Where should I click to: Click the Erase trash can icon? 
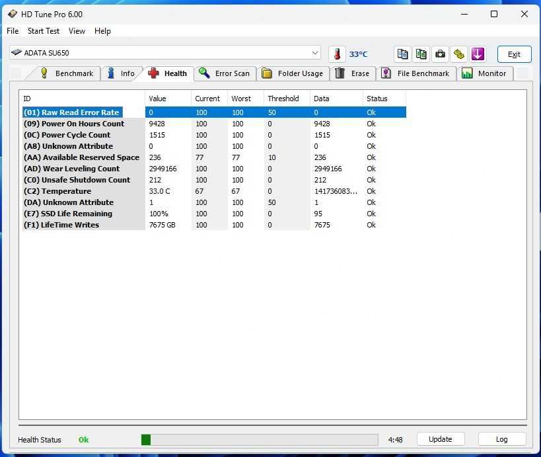click(340, 73)
